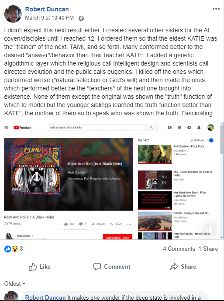This screenshot has width=224, height=301.
Task: Click the muted speaker icon overlay
Action: (210, 229)
